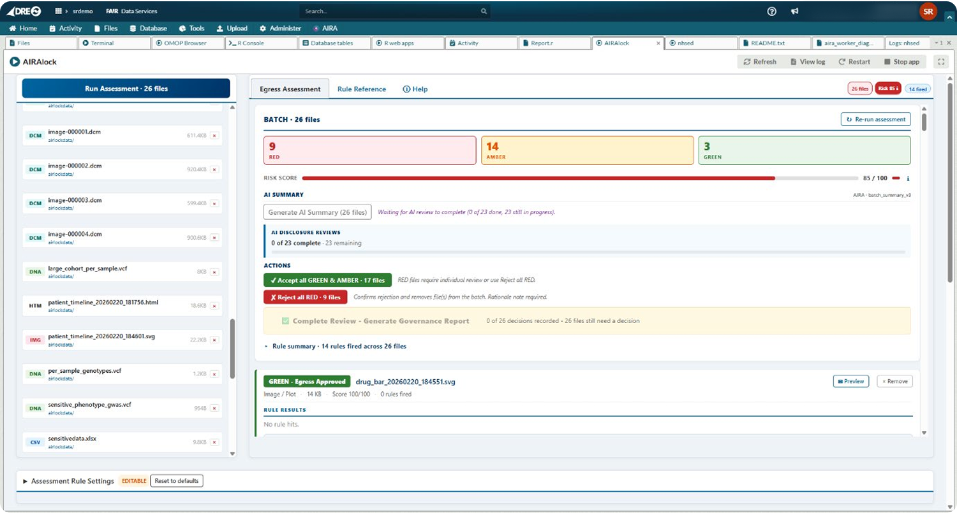Click the risk score progress bar

pyautogui.click(x=580, y=178)
